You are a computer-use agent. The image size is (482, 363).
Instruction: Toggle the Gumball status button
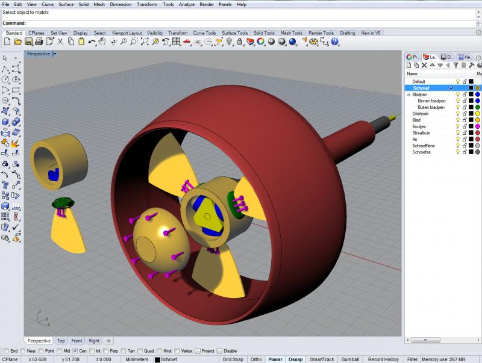(x=350, y=359)
